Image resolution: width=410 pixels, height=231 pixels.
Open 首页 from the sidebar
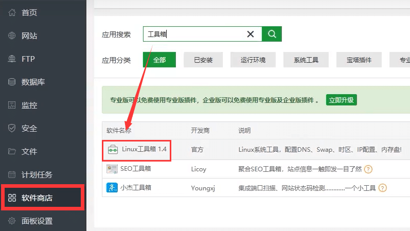pyautogui.click(x=29, y=13)
